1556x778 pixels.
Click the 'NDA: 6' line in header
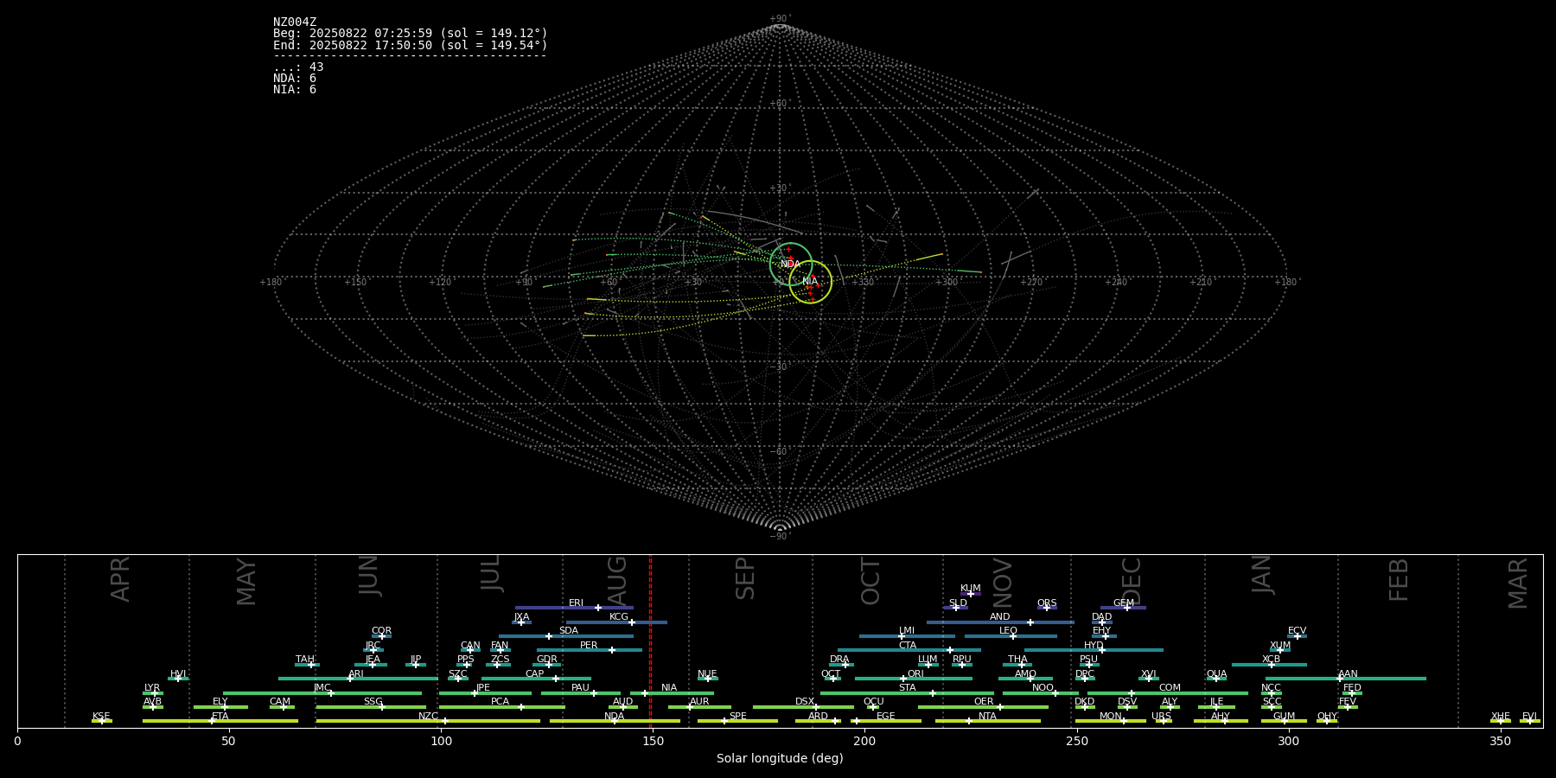[x=295, y=79]
